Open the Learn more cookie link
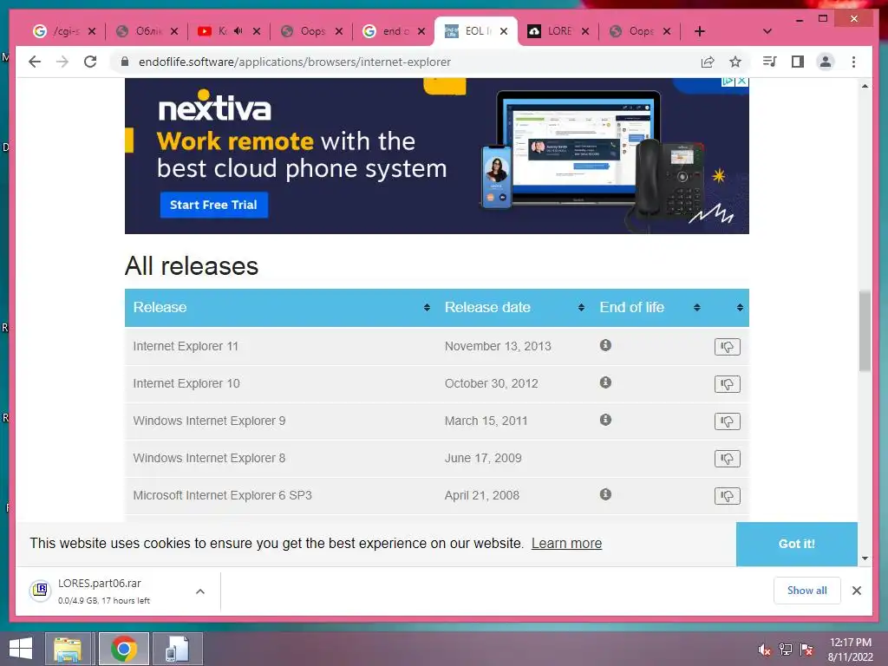Viewport: 888px width, 666px height. point(566,543)
